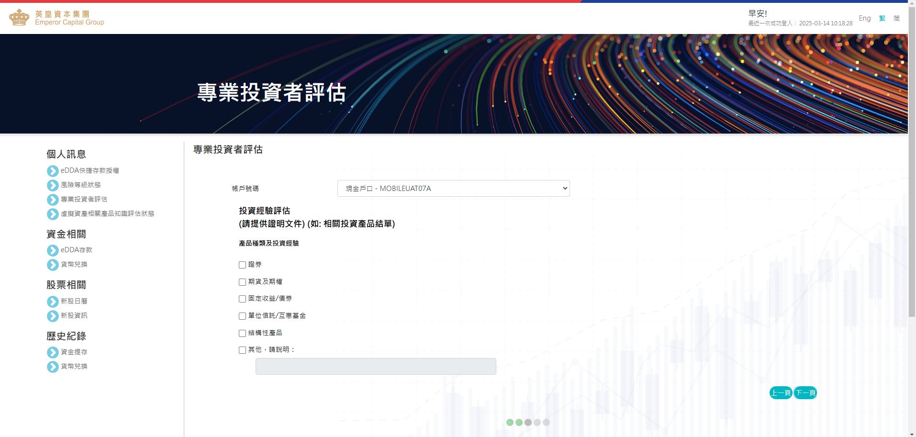The image size is (916, 437).
Task: Tick the 證券 checkbox
Action: tap(242, 265)
